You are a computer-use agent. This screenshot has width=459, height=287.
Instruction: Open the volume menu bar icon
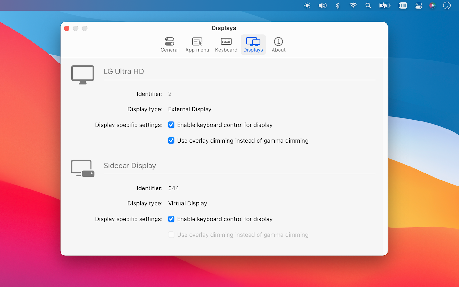click(x=323, y=5)
